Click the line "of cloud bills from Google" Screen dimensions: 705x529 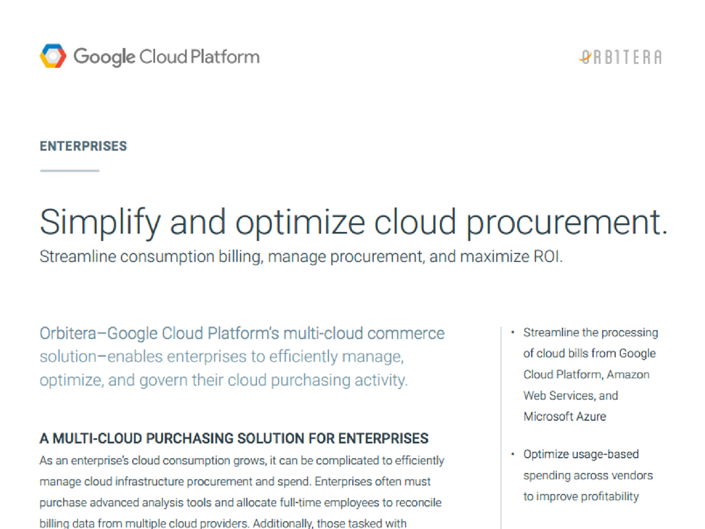(589, 353)
